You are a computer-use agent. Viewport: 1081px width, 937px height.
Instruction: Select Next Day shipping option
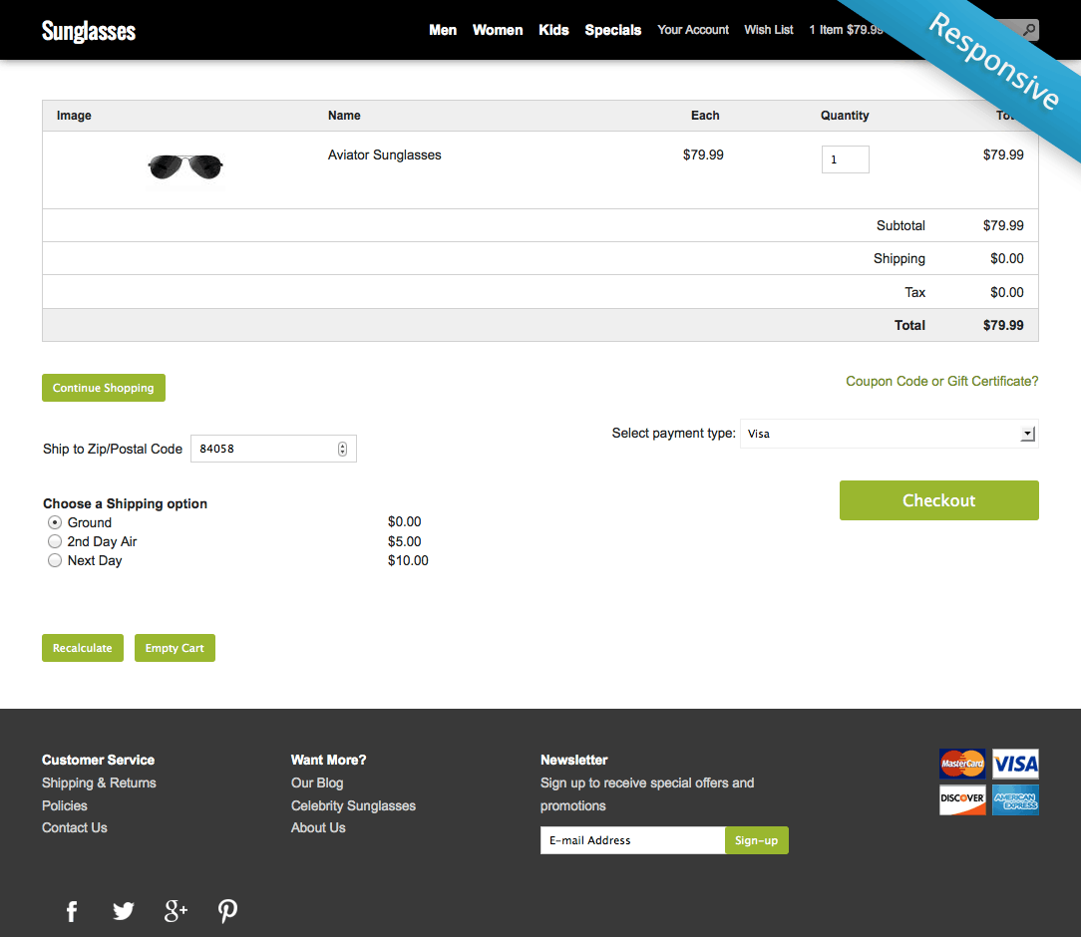click(x=55, y=560)
